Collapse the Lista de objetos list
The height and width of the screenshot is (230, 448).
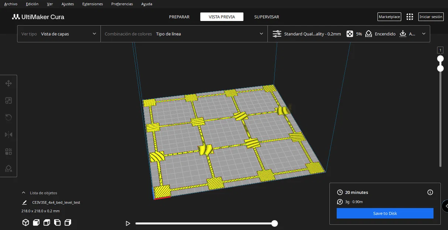[x=24, y=193]
